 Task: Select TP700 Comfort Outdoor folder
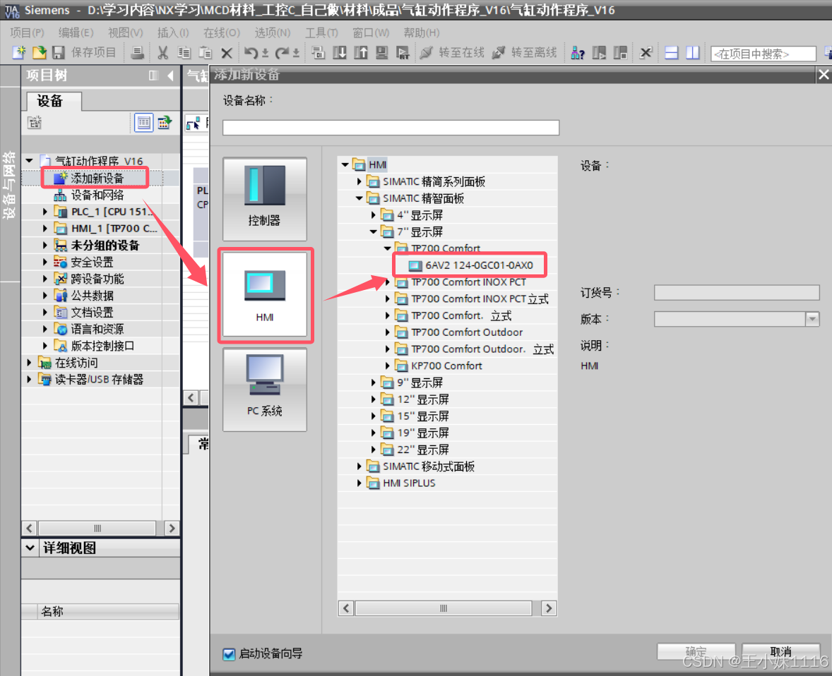[460, 332]
